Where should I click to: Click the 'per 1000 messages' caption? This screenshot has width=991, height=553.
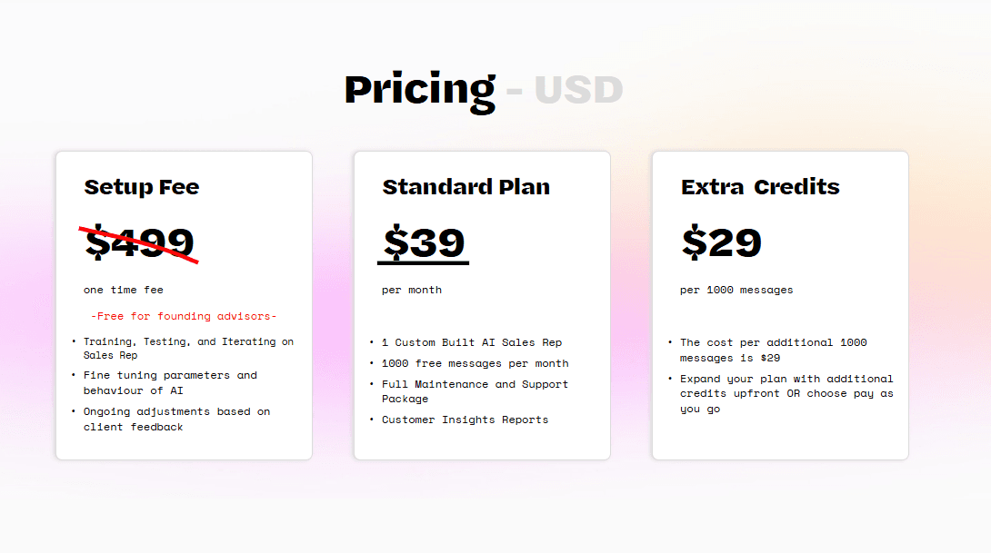pyautogui.click(x=736, y=290)
